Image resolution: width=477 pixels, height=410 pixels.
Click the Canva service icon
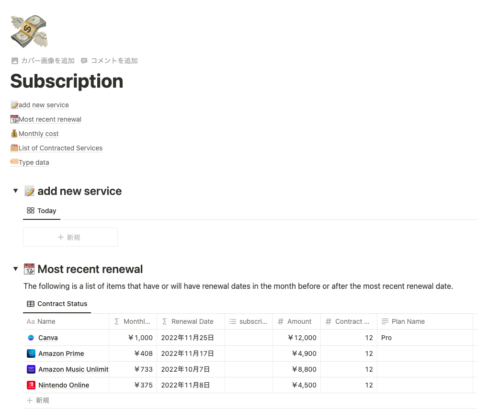(30, 337)
